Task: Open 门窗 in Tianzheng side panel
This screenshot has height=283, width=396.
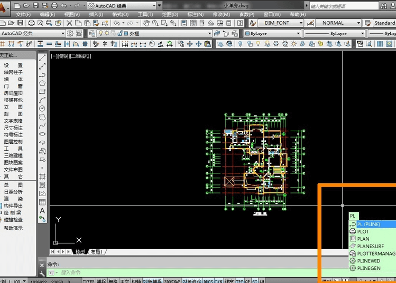Action: 13,86
